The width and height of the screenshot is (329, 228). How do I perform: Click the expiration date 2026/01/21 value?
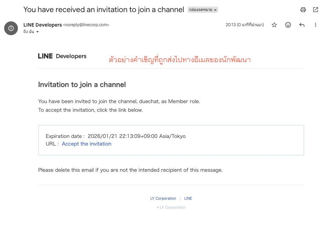point(137,136)
